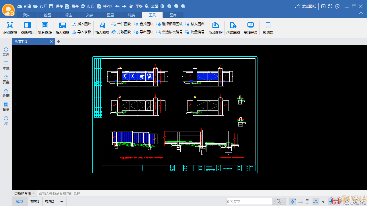Image resolution: width=367 pixels, height=206 pixels.
Task: Open the 备份 backup sidebar item
Action: (6, 107)
